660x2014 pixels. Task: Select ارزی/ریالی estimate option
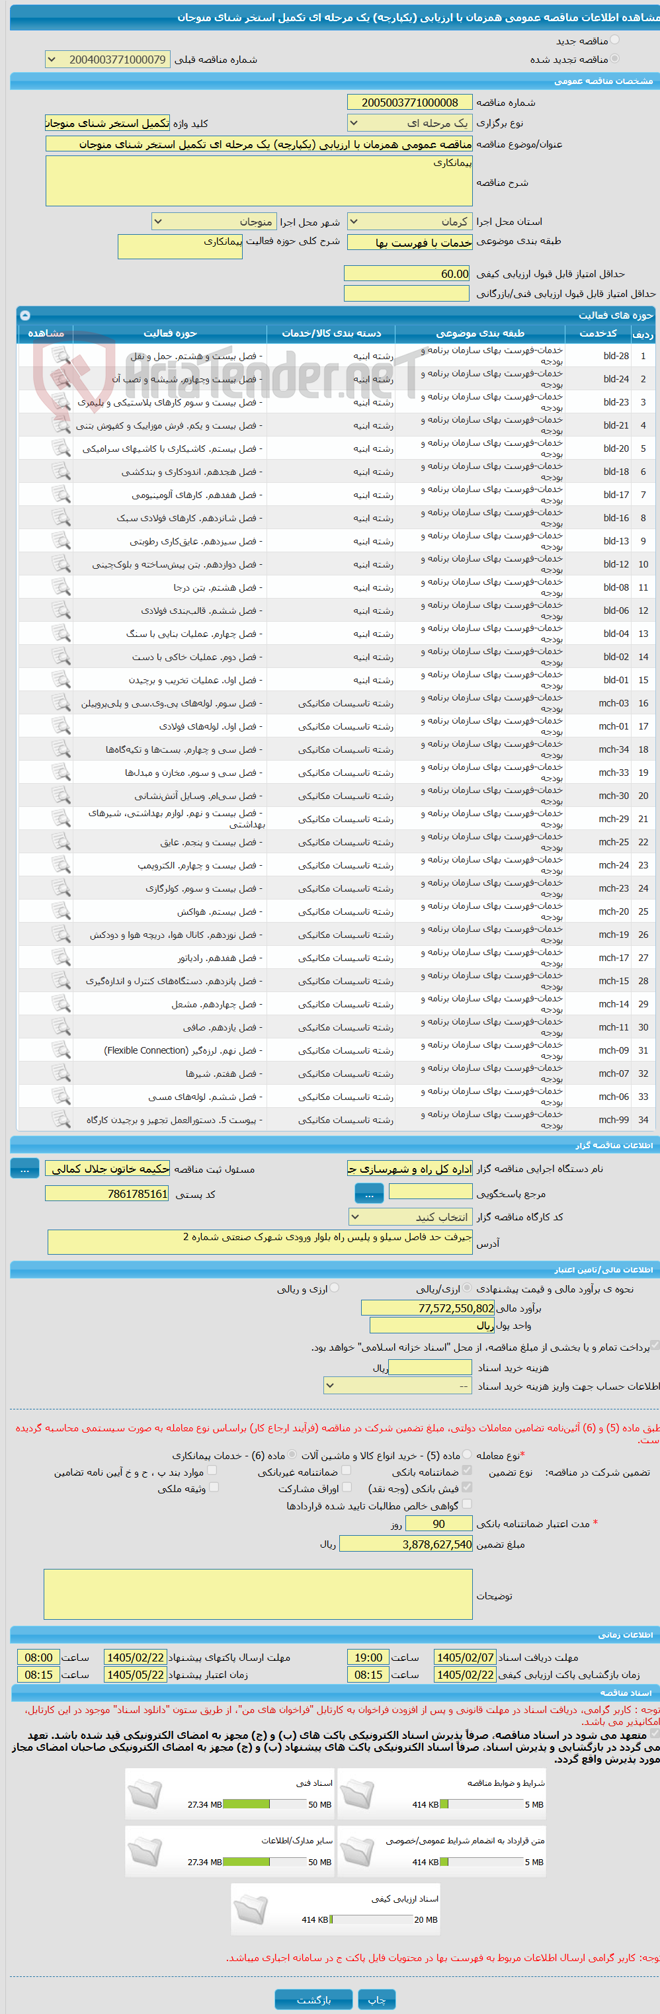pos(467,1288)
